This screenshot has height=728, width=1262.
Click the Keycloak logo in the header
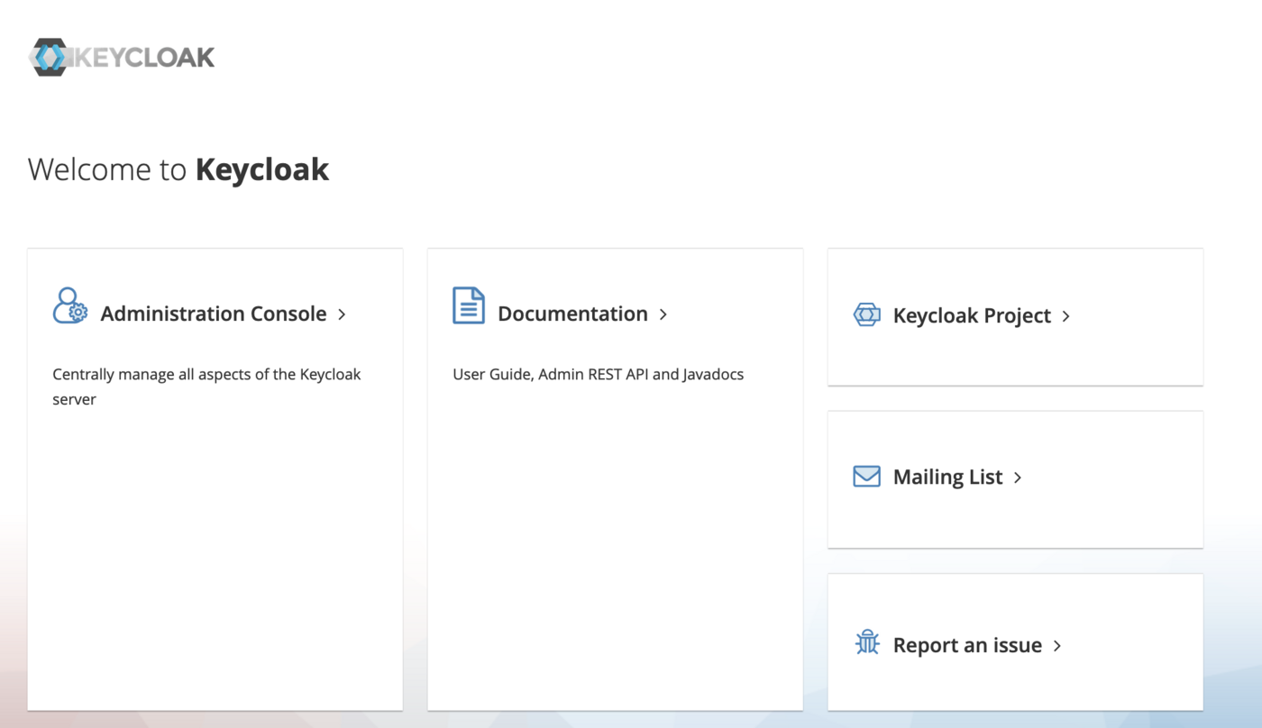[x=122, y=57]
